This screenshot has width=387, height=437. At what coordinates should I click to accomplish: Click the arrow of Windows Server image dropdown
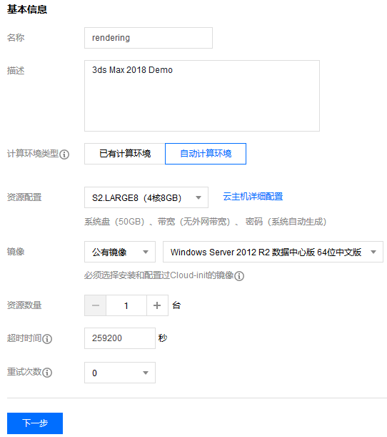click(373, 252)
